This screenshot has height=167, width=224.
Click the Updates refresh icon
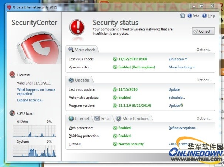(71, 80)
